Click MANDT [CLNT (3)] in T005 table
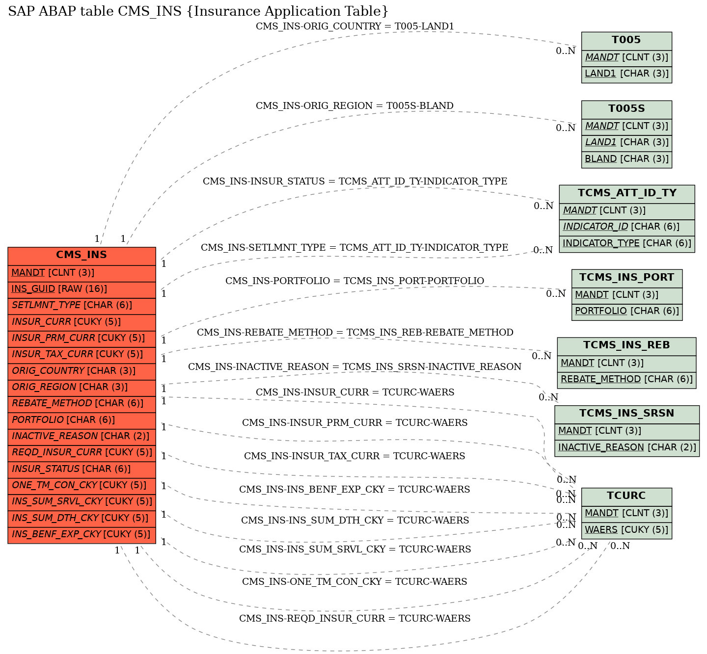707x654 pixels. click(x=626, y=57)
